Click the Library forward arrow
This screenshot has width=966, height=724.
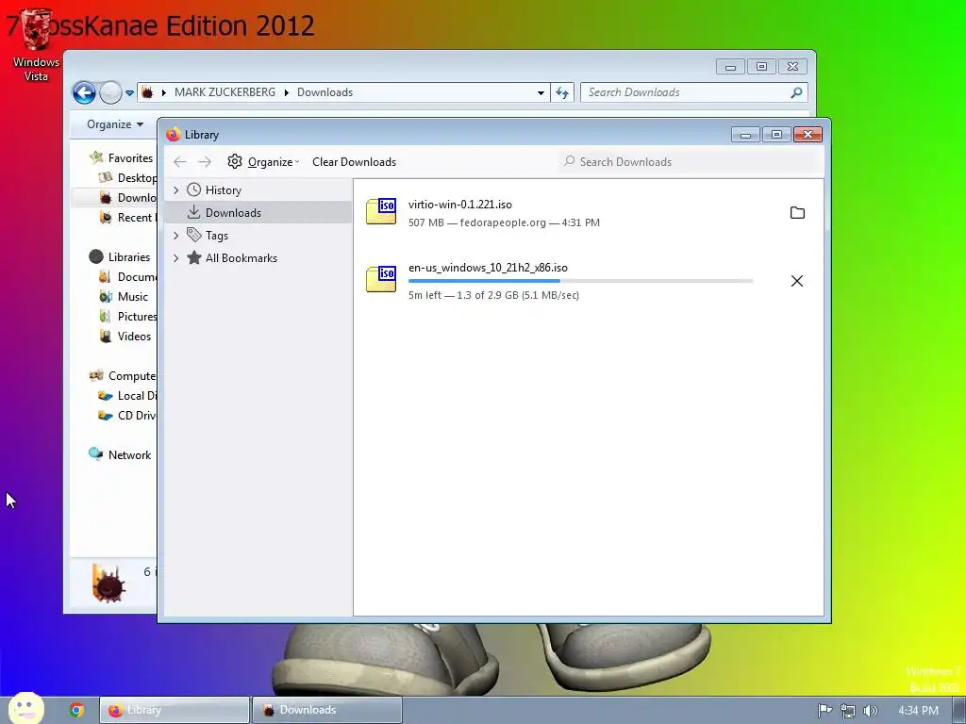(x=205, y=162)
